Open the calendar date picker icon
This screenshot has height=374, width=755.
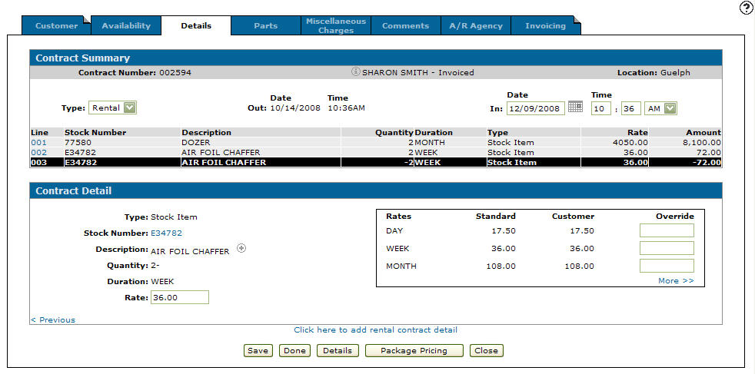tap(575, 108)
